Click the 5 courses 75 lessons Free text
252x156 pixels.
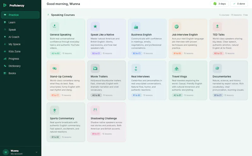coord(233,15)
